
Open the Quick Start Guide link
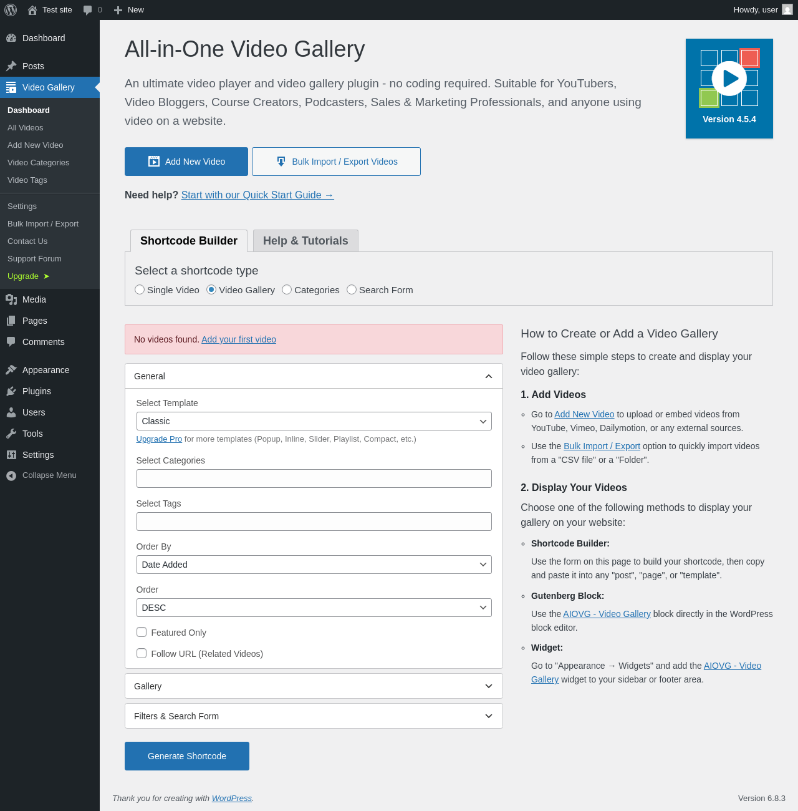[x=257, y=195]
